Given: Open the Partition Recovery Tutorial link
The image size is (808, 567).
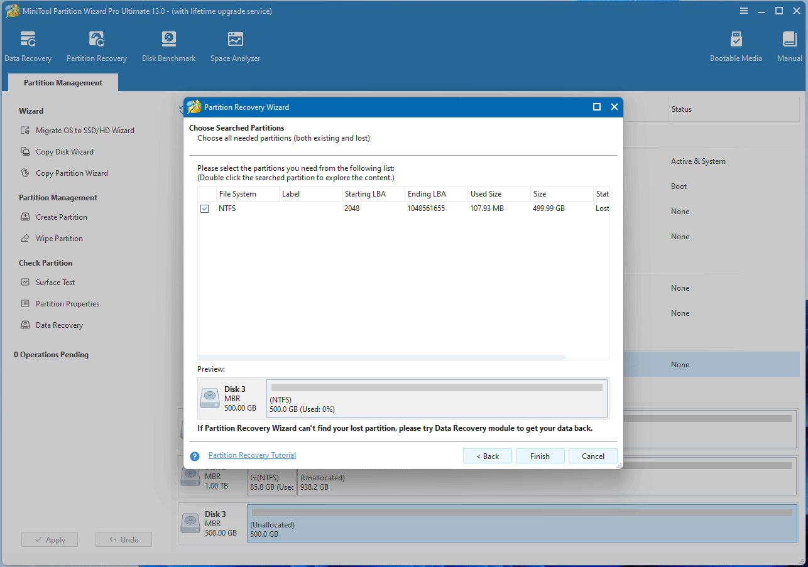Looking at the screenshot, I should [x=252, y=455].
